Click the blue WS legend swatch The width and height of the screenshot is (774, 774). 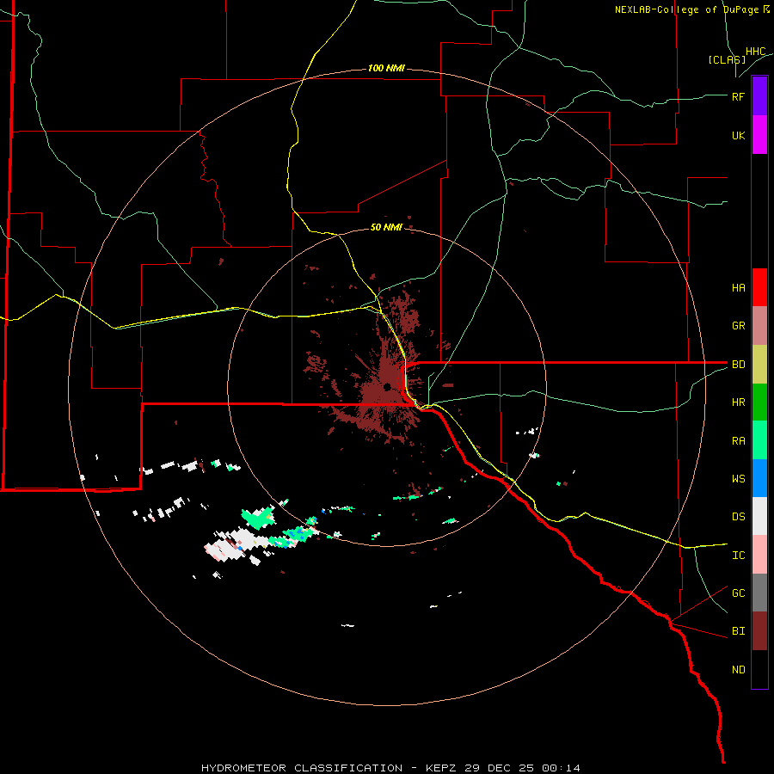[x=759, y=478]
